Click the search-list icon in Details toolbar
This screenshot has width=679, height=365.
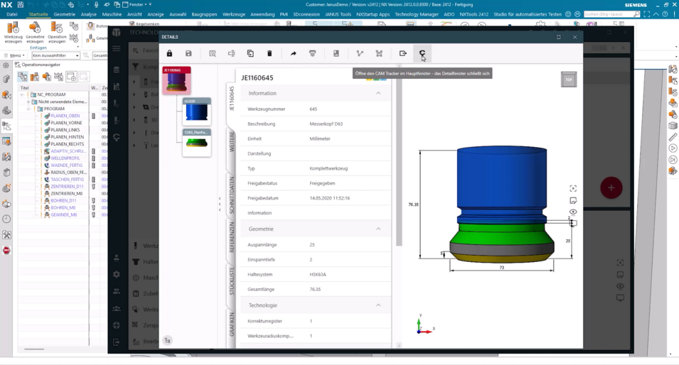click(212, 53)
